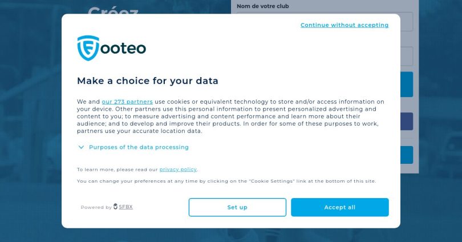Expand the chevron beside Purposes of data processing

pyautogui.click(x=81, y=147)
